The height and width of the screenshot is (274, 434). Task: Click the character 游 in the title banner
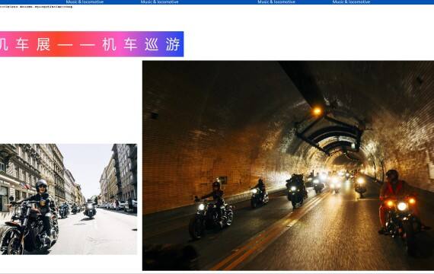[173, 44]
